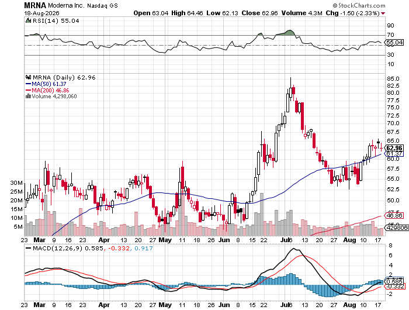Click the Jun label on price chart axis

click(x=224, y=240)
